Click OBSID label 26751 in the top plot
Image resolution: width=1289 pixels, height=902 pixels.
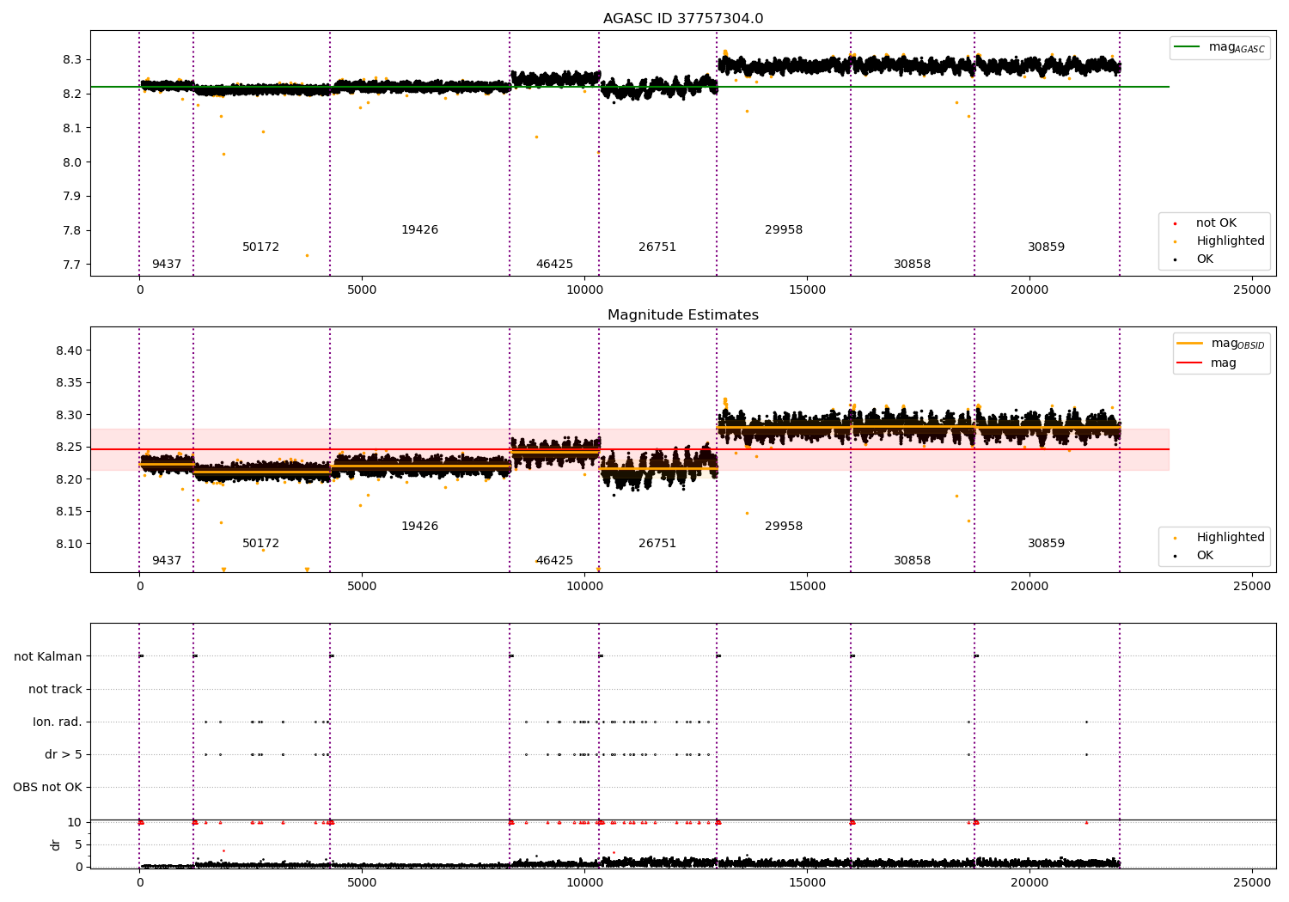click(657, 247)
